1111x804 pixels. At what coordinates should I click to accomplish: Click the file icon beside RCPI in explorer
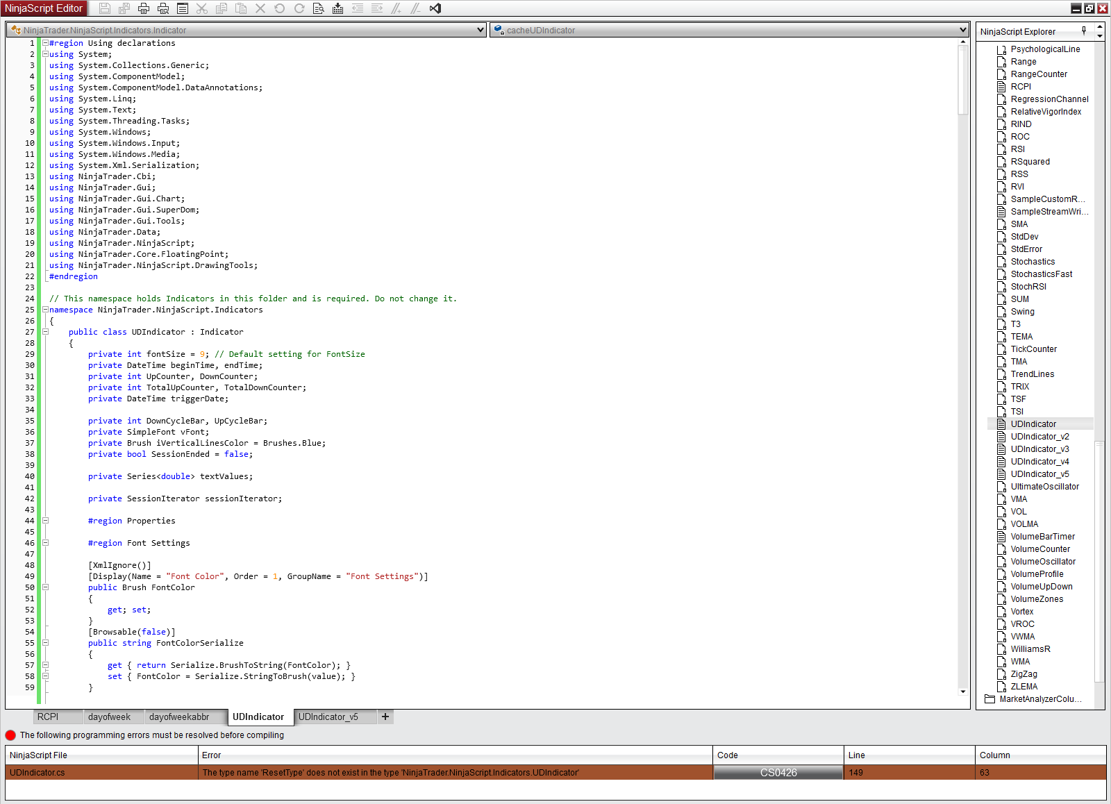1001,87
